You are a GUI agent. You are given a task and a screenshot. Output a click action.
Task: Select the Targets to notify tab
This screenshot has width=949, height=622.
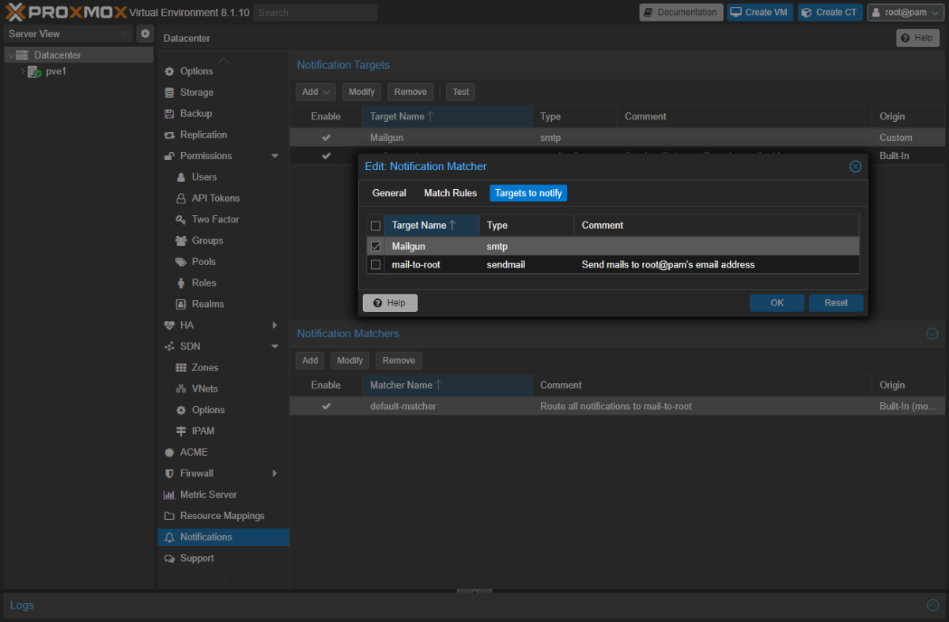[528, 193]
